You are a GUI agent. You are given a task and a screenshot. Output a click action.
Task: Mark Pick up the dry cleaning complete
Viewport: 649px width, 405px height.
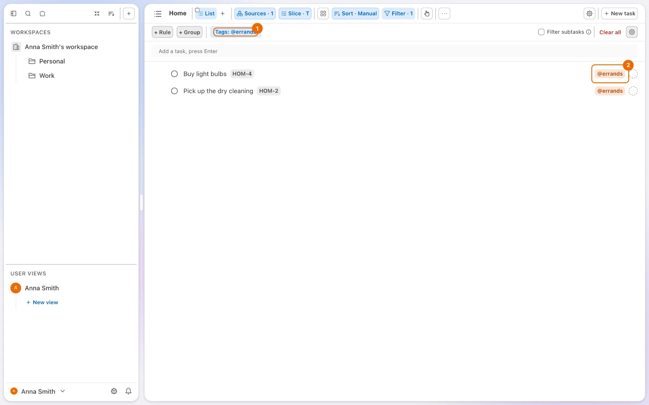coord(174,91)
